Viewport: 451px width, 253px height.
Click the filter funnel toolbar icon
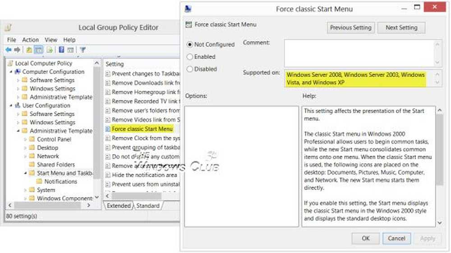(x=83, y=50)
